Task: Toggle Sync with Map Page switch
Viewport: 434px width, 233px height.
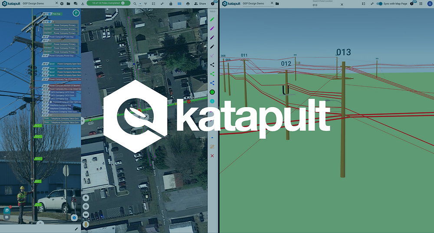Action: pyautogui.click(x=379, y=3)
